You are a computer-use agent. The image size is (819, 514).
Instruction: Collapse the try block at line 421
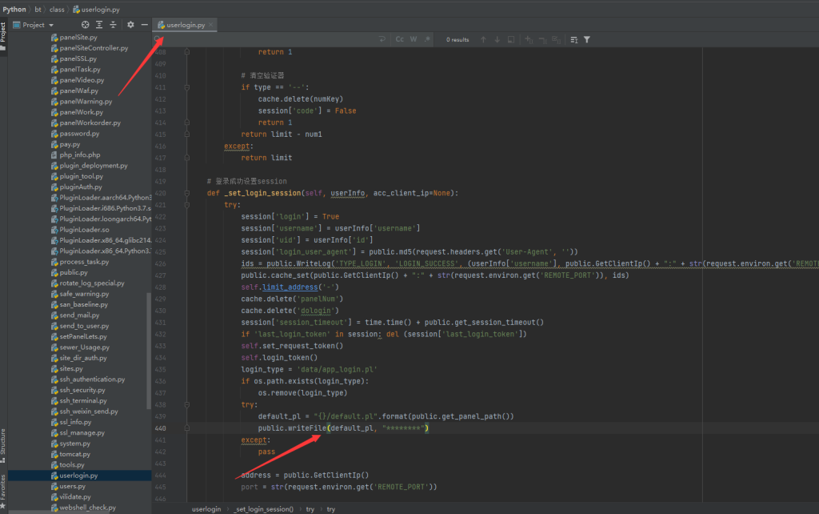point(188,205)
